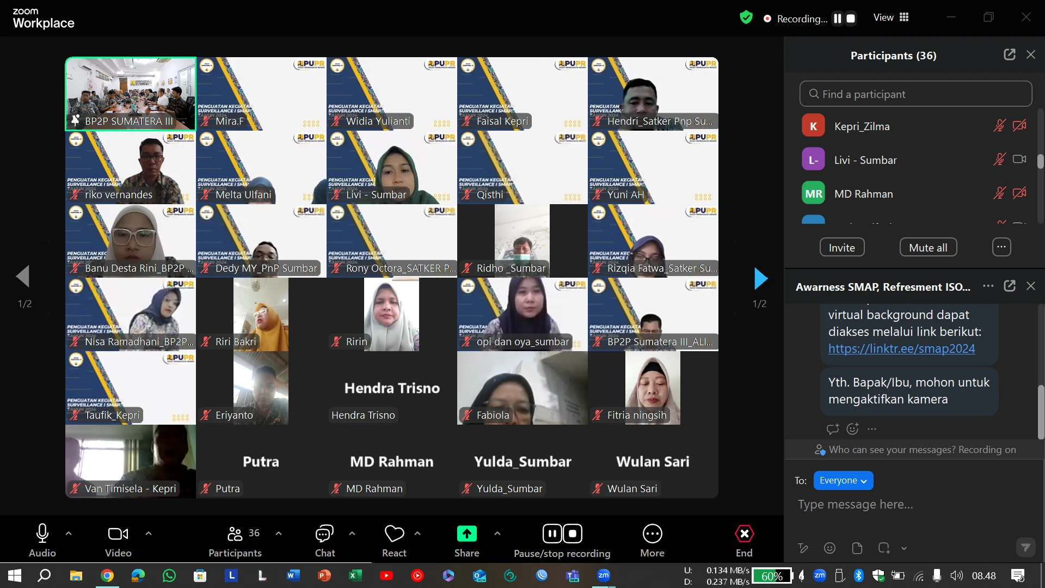Open participants panel more options menu
Image resolution: width=1045 pixels, height=588 pixels.
[1001, 247]
